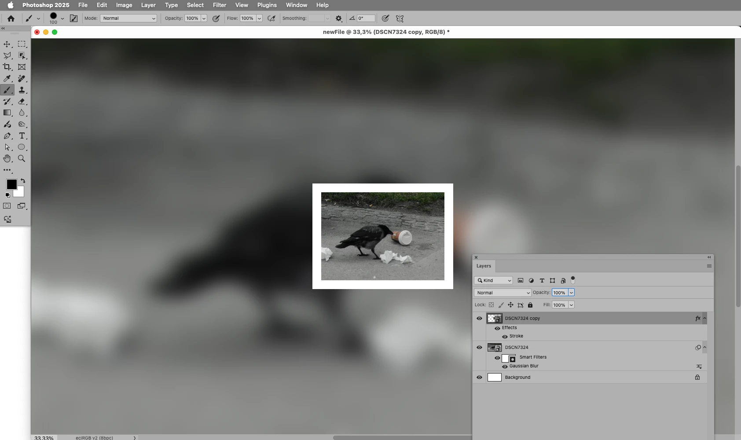Open the layer blend mode Normal dropdown

pyautogui.click(x=503, y=293)
